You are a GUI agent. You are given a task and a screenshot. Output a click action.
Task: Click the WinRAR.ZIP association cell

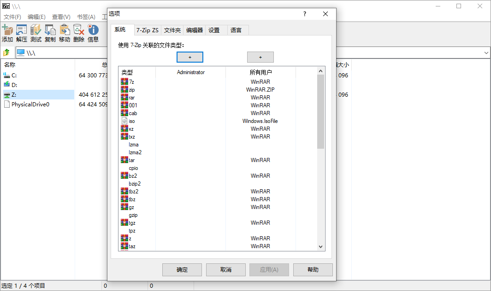tap(260, 89)
